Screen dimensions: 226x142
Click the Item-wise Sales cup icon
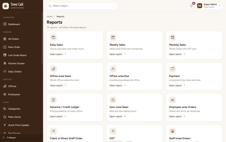tap(113, 100)
